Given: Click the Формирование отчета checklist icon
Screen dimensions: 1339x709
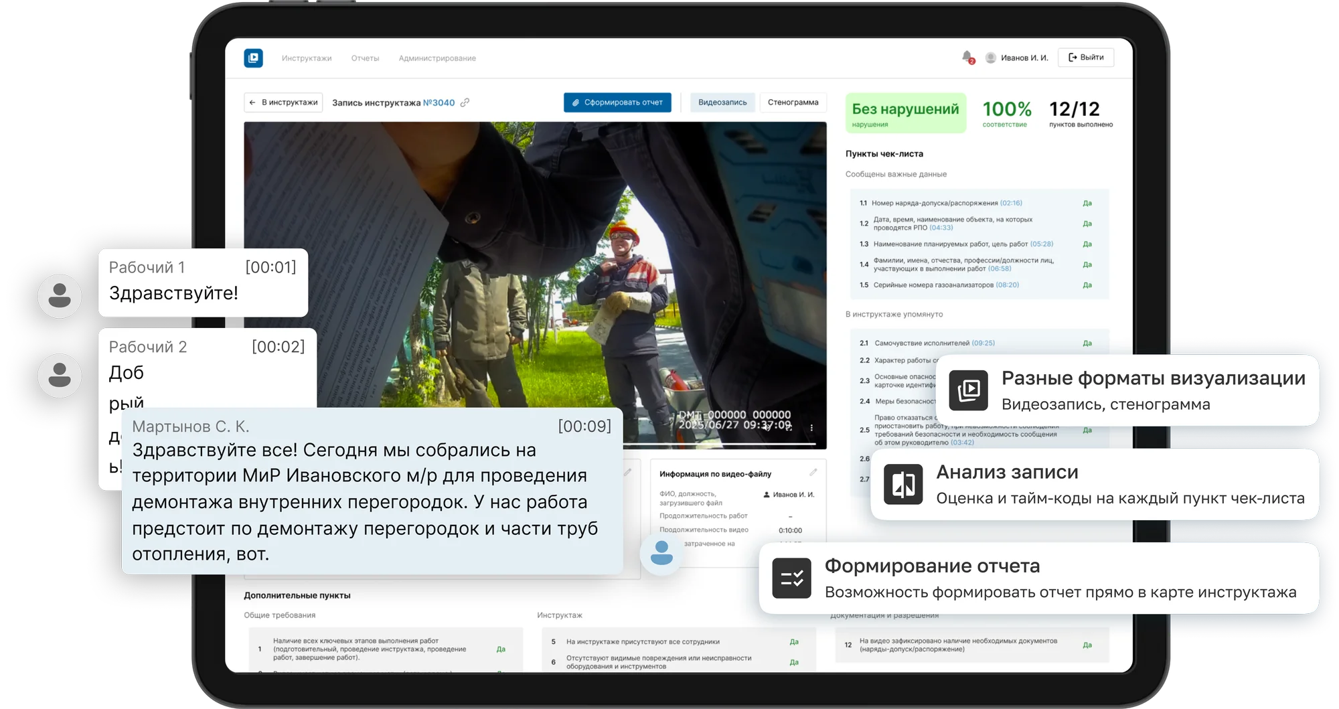Looking at the screenshot, I should (x=792, y=578).
